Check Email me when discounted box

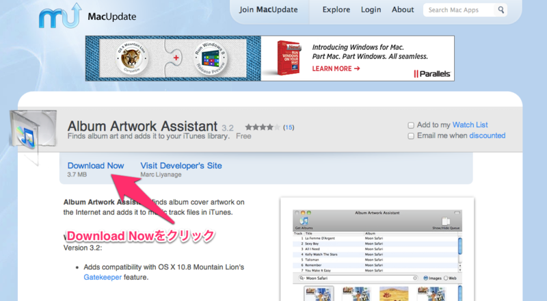tap(411, 136)
